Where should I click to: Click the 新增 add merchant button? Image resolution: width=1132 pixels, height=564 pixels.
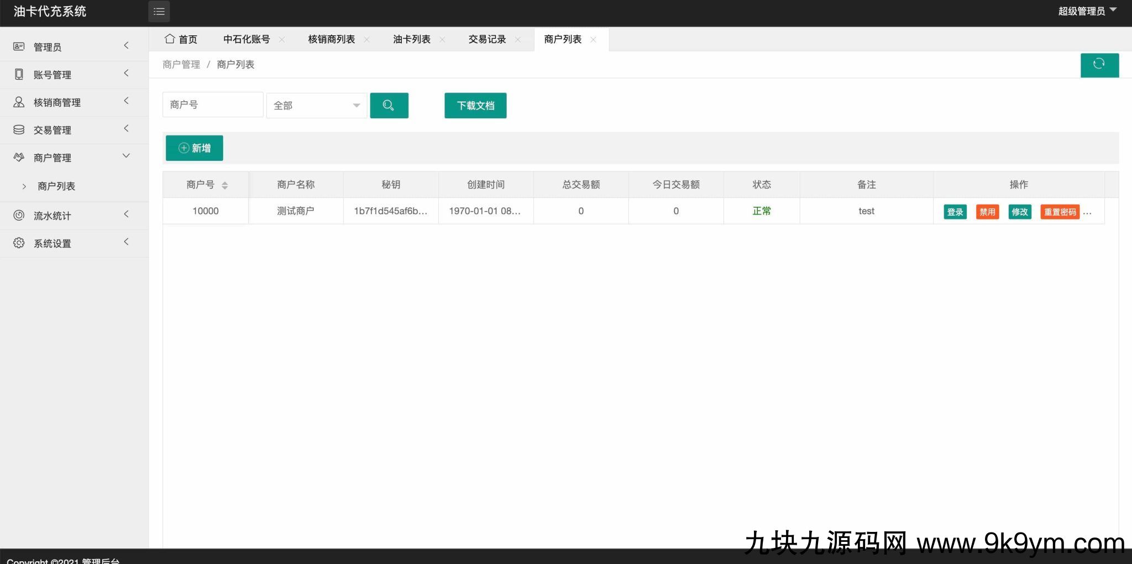[x=194, y=148]
